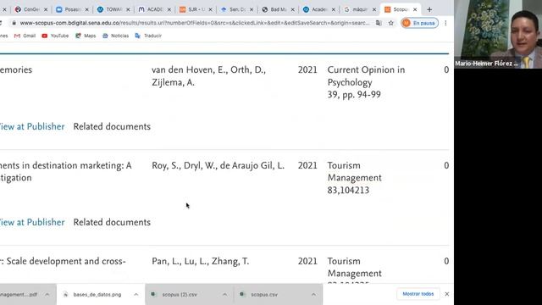This screenshot has height=305, width=542.
Task: Expand options for scopus (2).csv download
Action: (224, 295)
